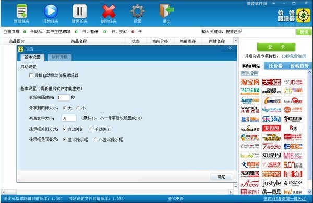Switch to the 比价格 tab
This screenshot has width=313, height=203.
pyautogui.click(x=275, y=66)
